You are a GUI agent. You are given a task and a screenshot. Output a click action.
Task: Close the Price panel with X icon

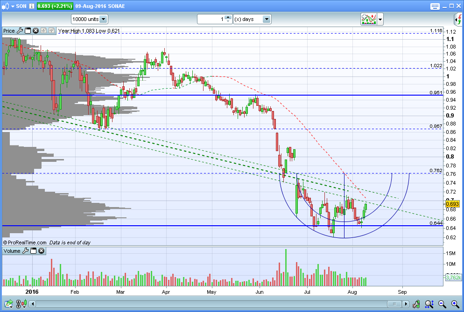[x=35, y=30]
